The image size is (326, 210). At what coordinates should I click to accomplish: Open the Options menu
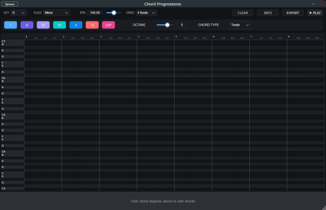(10, 4)
